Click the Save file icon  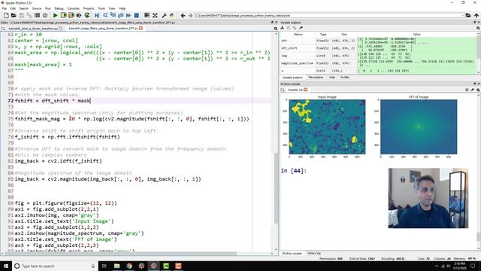[22, 15]
